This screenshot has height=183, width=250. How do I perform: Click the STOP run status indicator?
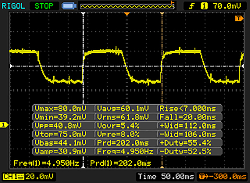pos(44,6)
